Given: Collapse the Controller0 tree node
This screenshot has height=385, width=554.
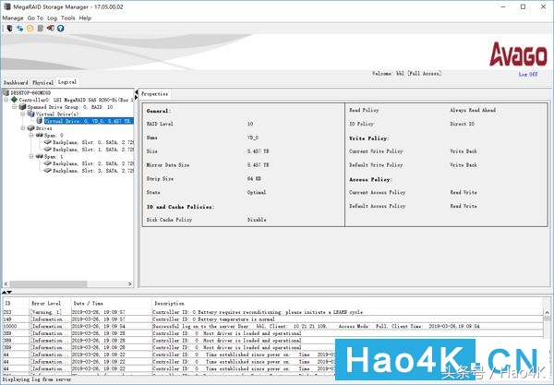Looking at the screenshot, I should (6, 100).
